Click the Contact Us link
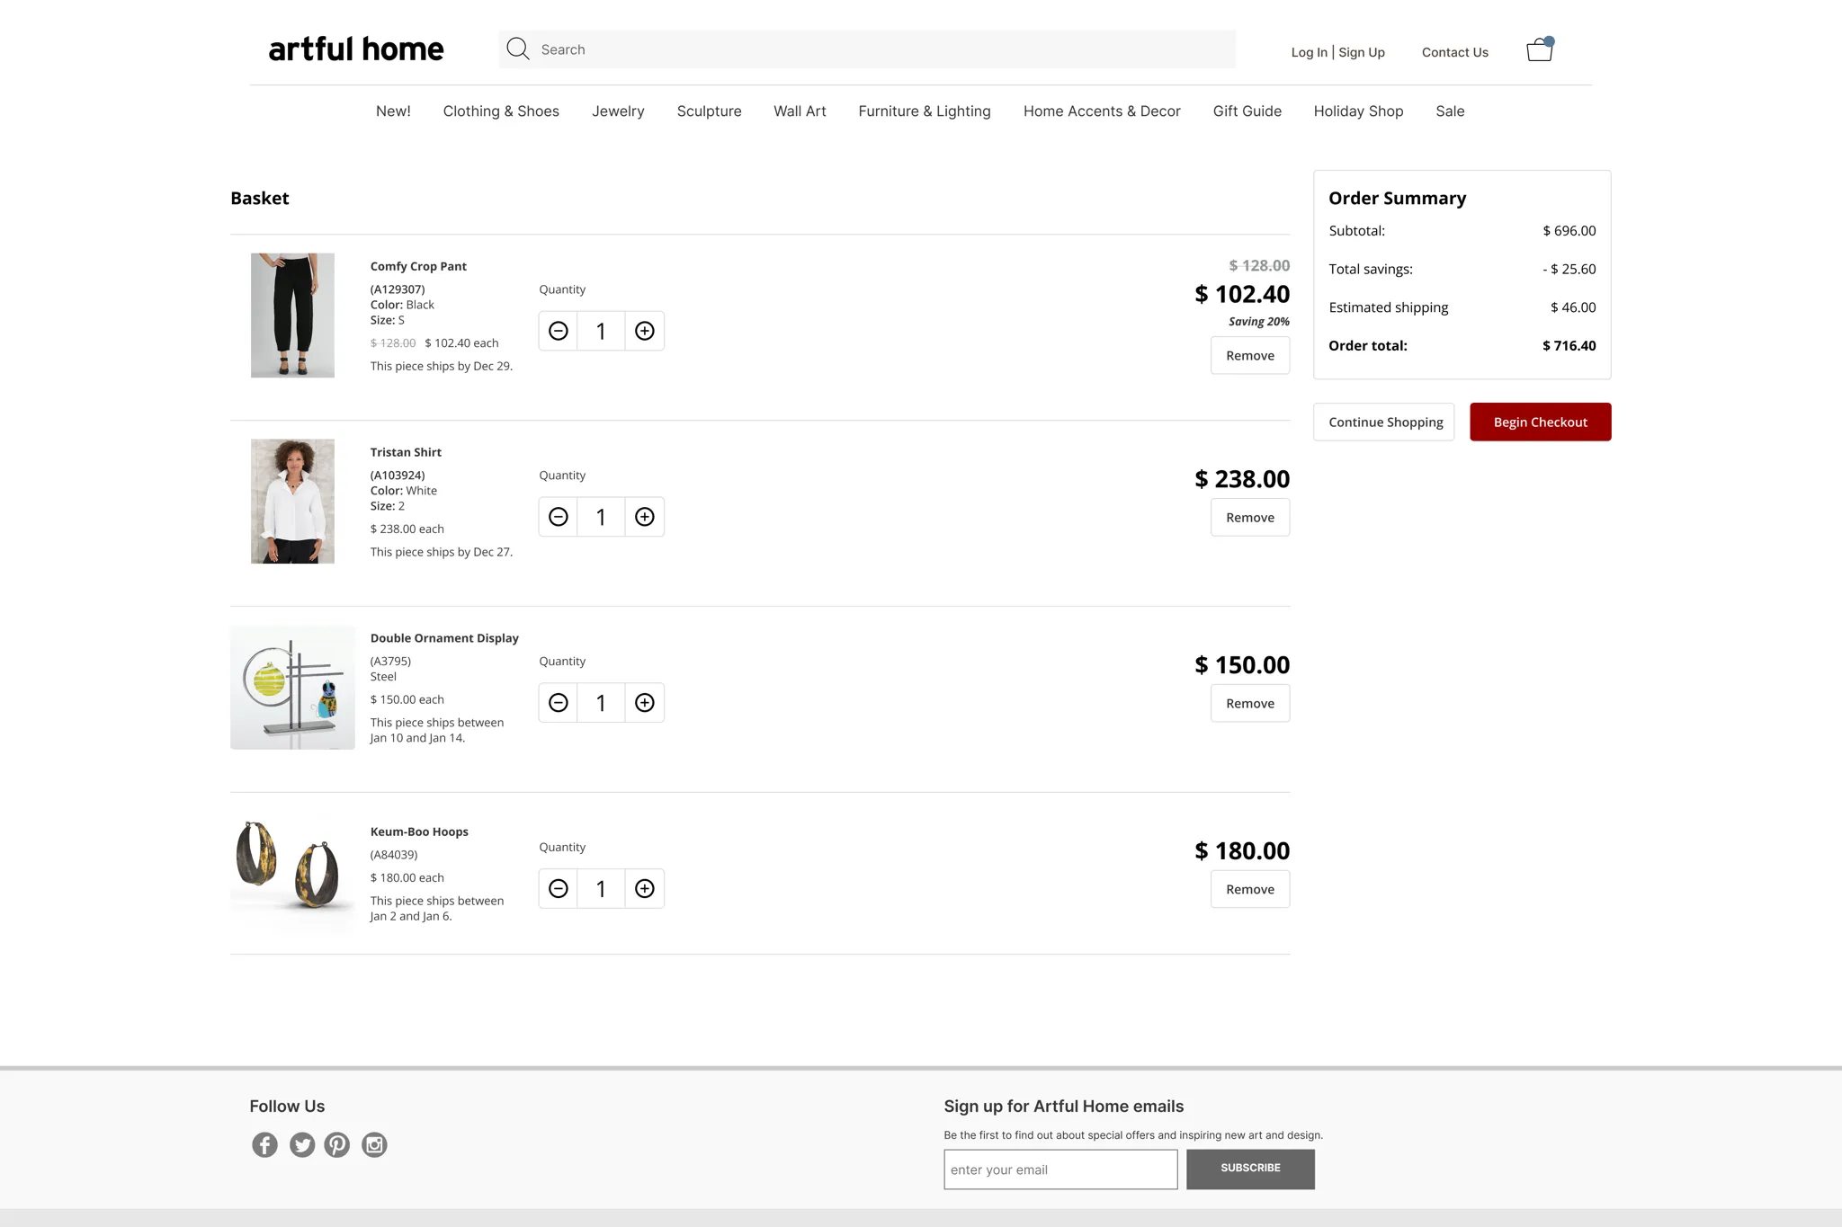The height and width of the screenshot is (1227, 1842). point(1454,52)
